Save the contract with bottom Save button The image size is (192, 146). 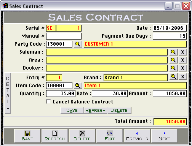(27, 136)
